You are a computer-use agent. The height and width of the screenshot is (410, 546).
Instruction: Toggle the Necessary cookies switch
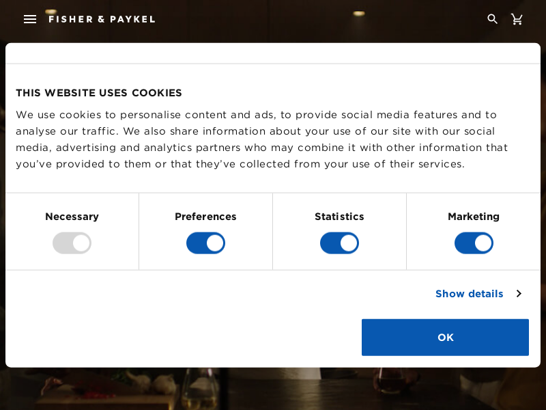click(72, 243)
